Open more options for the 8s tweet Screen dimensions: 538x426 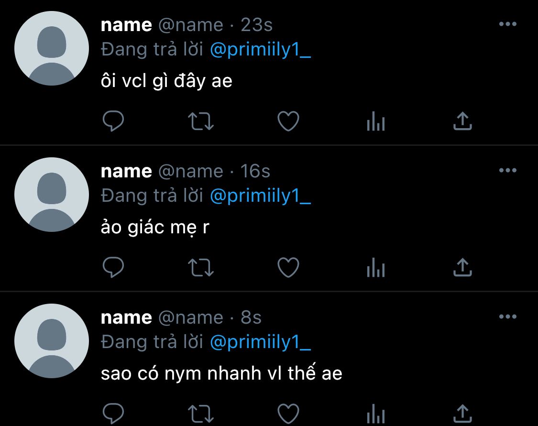coord(508,317)
